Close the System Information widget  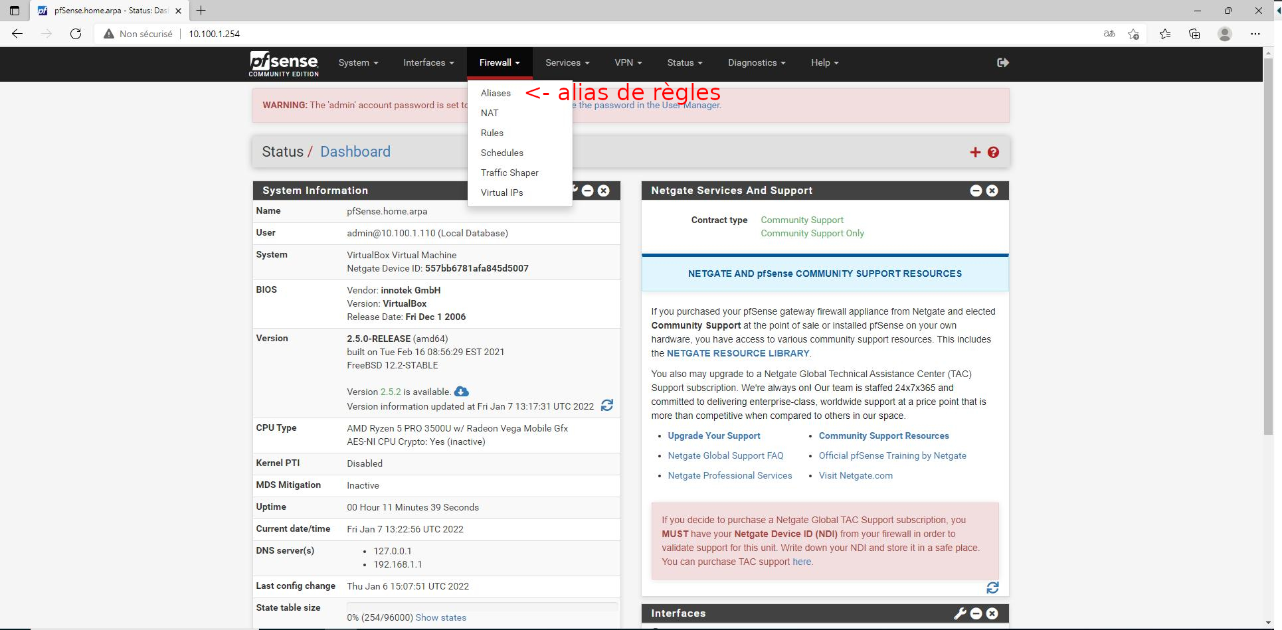pyautogui.click(x=603, y=191)
